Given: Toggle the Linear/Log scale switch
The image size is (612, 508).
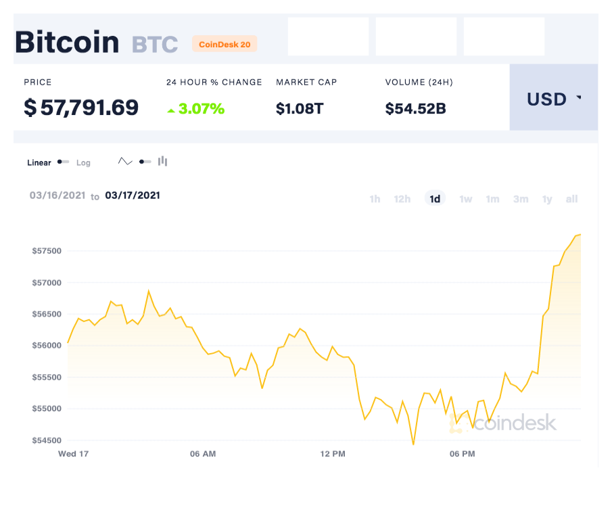Looking at the screenshot, I should click(64, 162).
